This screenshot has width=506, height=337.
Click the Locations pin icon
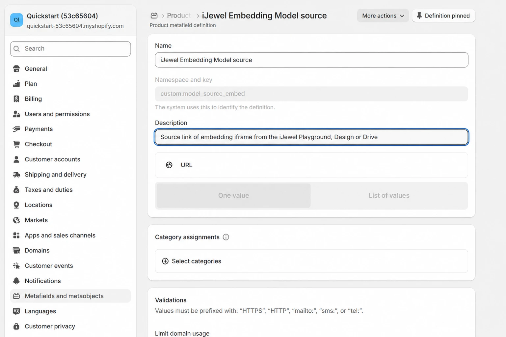[16, 205]
